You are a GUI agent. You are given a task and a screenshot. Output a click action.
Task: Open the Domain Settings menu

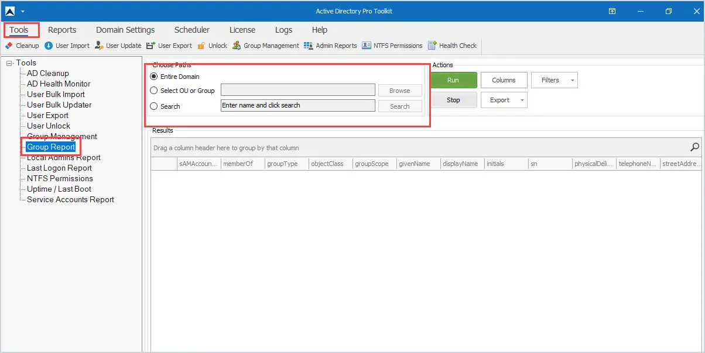tap(125, 30)
